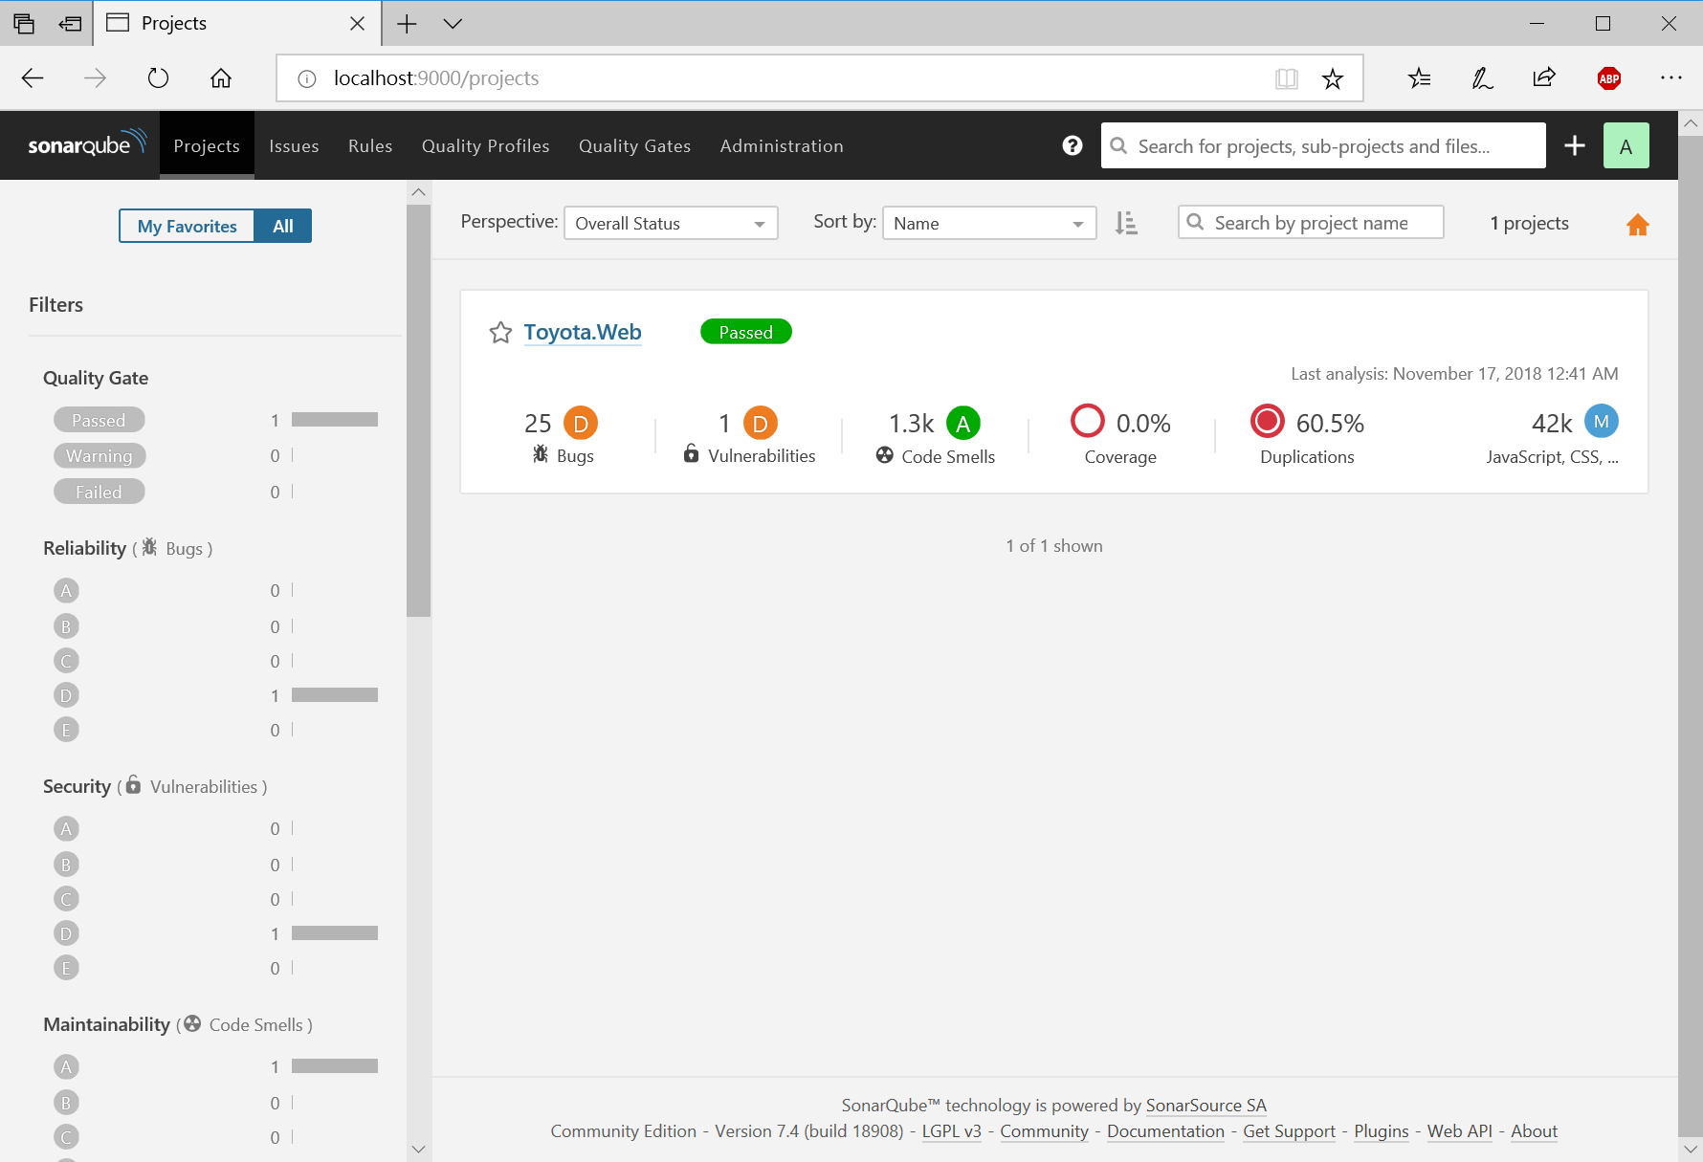Screen dimensions: 1703x1162
Task: Click browser back arrow
Action: pyautogui.click(x=33, y=78)
